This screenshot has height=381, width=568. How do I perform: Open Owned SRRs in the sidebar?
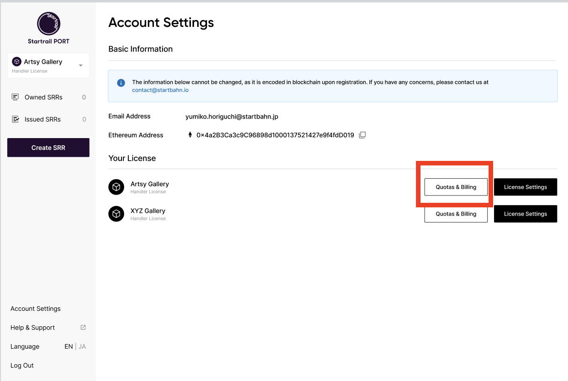pyautogui.click(x=43, y=97)
